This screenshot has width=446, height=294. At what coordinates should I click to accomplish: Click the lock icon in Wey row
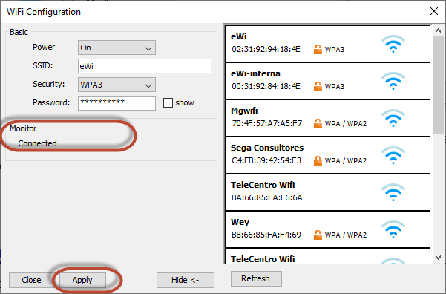(x=318, y=235)
